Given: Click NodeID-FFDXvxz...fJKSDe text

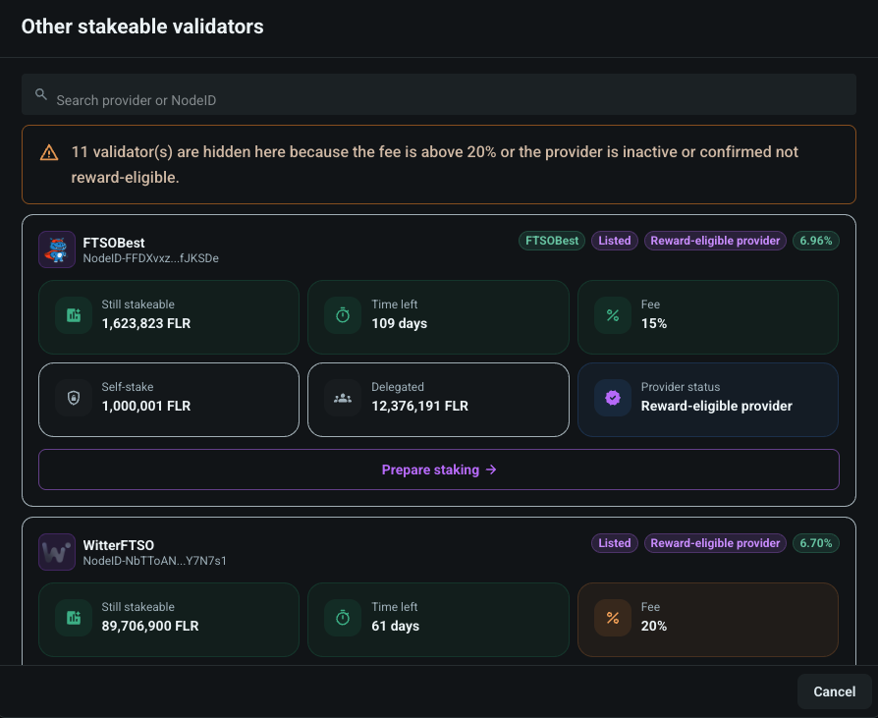Looking at the screenshot, I should pyautogui.click(x=150, y=258).
